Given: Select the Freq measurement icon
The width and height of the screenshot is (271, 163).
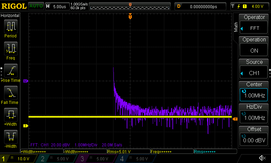Looking at the screenshot, I should coord(11,49).
